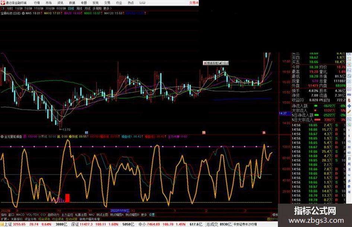The width and height of the screenshot is (352, 227).
Task: Click the 深证 index in status bar
Action: click(75, 224)
